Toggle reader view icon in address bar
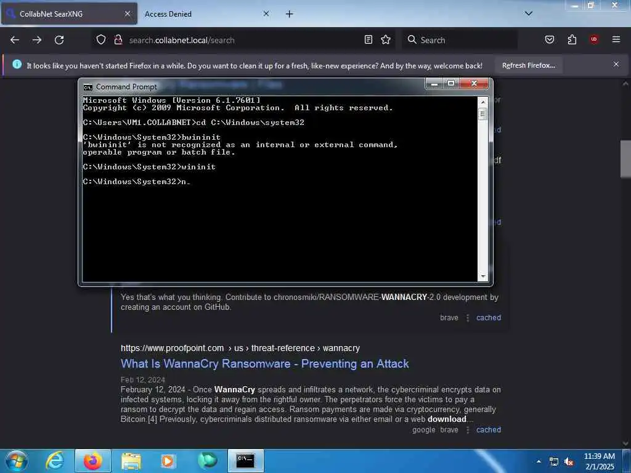Image resolution: width=631 pixels, height=473 pixels. tap(368, 39)
